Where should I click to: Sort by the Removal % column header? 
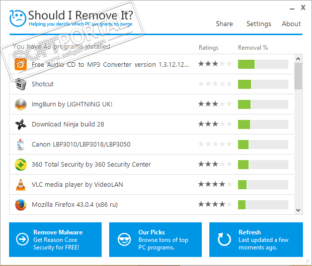(253, 48)
